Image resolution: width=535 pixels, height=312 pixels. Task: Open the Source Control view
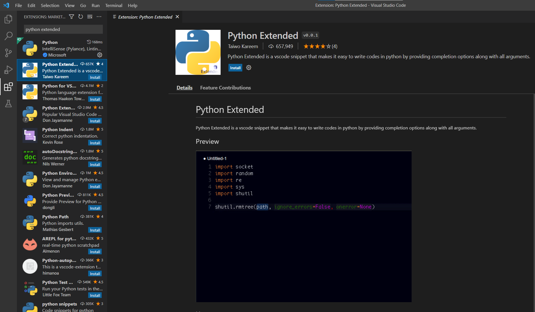point(8,53)
